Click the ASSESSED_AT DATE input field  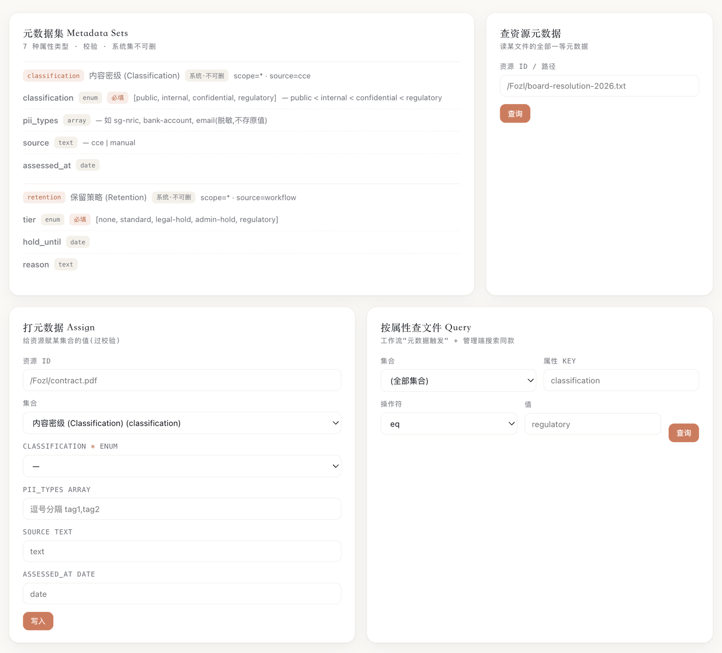coord(182,594)
